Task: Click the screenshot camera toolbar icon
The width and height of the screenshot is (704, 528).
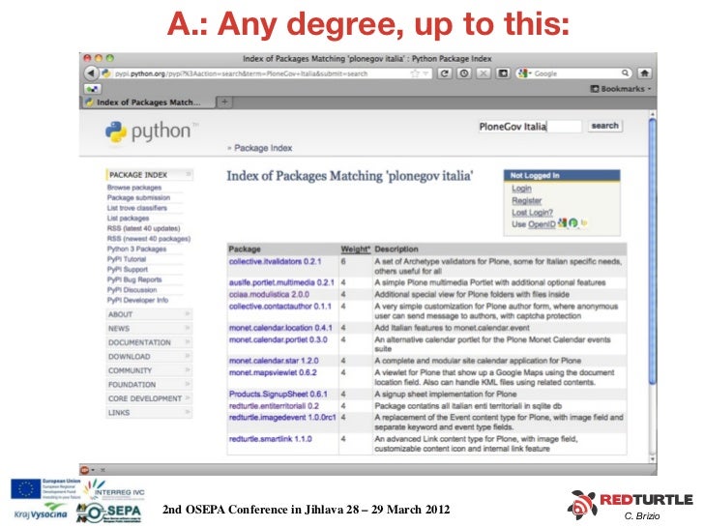Action: [503, 73]
